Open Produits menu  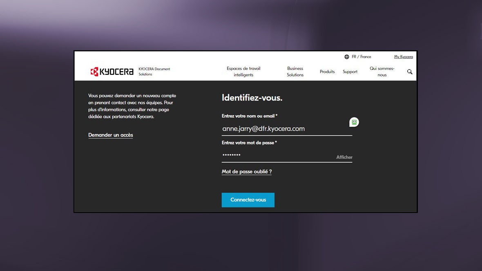click(327, 72)
